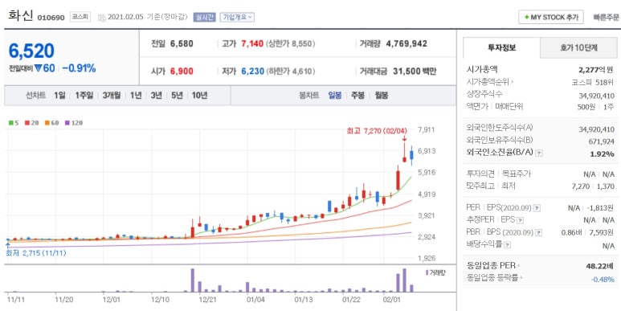Click the 외국인소진율 value 1.92%

point(602,153)
